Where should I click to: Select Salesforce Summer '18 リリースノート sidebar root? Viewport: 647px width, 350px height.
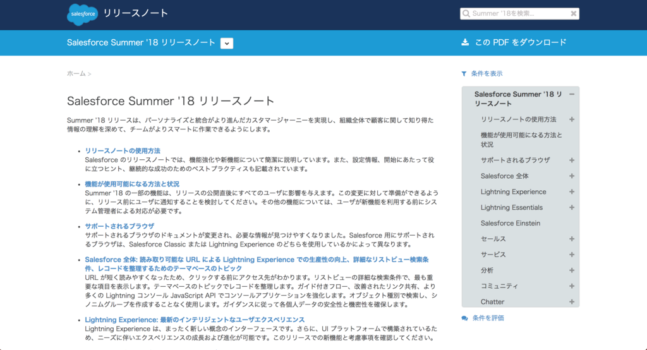click(518, 99)
